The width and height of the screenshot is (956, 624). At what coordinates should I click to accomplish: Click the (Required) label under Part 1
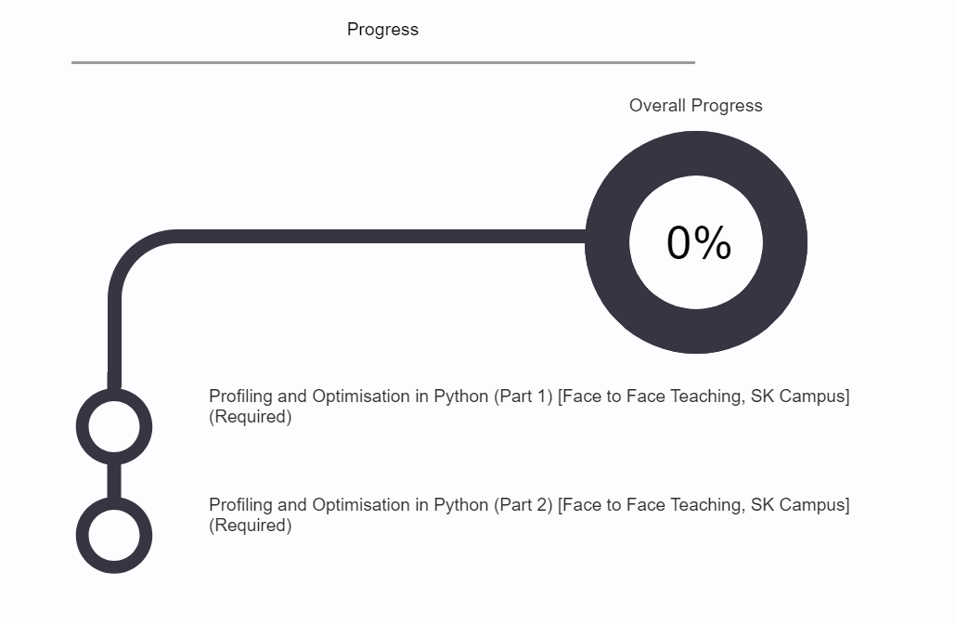coord(250,417)
